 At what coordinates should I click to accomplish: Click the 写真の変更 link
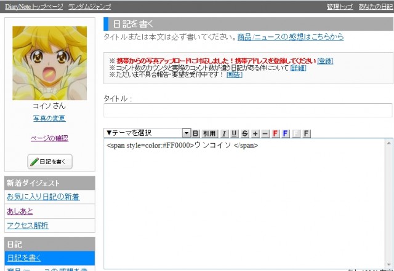[49, 118]
